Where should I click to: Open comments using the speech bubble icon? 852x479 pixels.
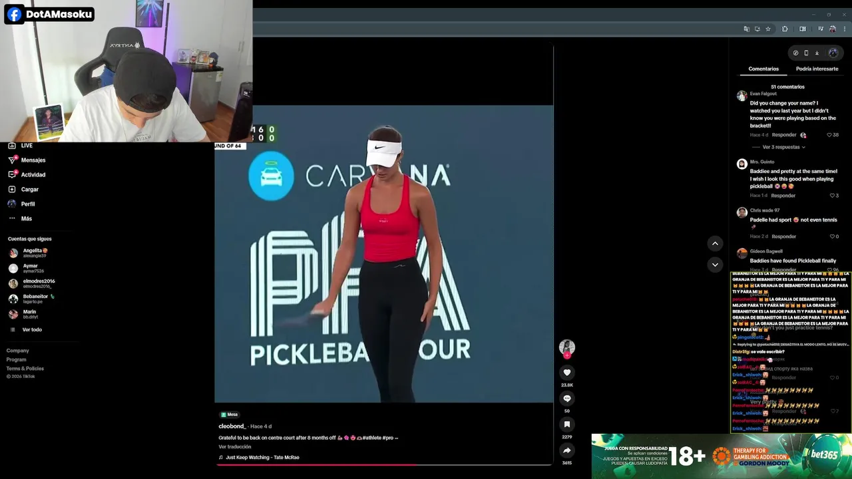[567, 399]
